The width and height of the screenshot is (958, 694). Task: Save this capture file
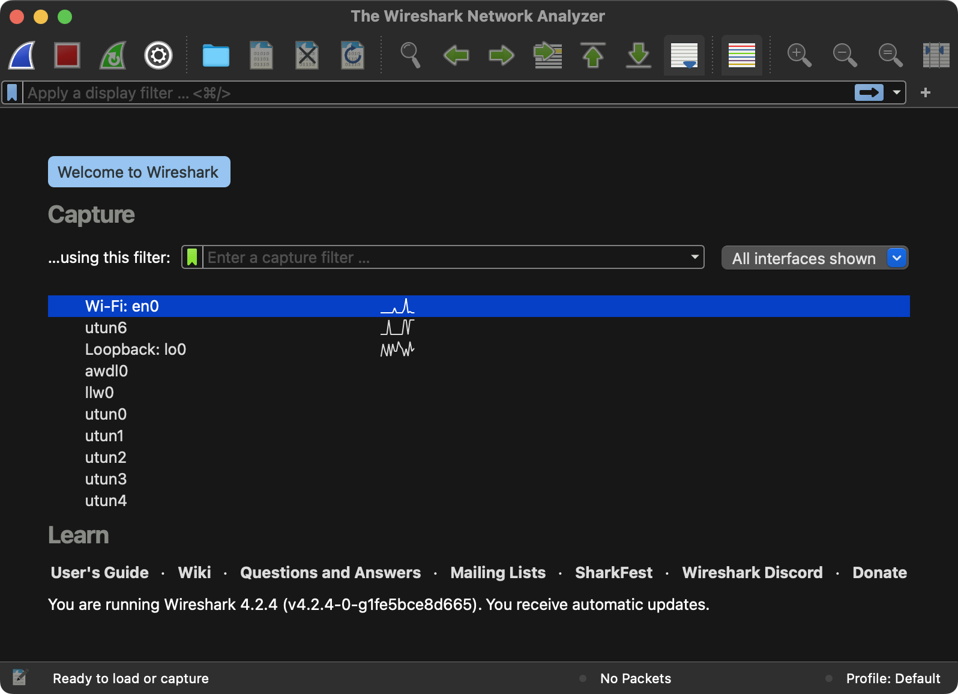261,55
